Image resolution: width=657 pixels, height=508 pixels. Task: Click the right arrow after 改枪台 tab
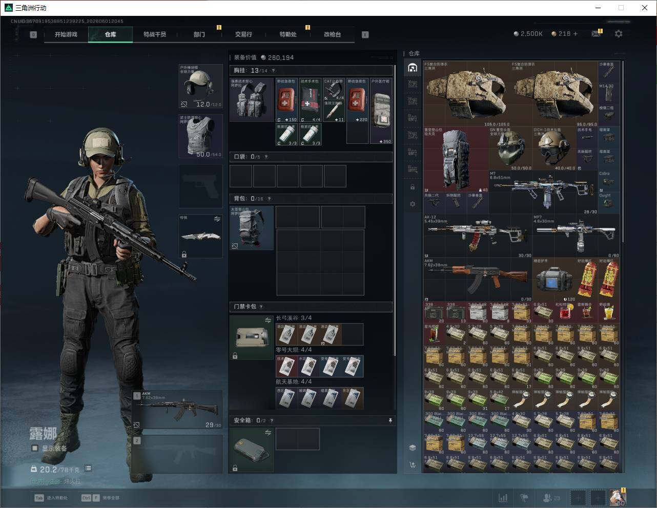[x=365, y=35]
